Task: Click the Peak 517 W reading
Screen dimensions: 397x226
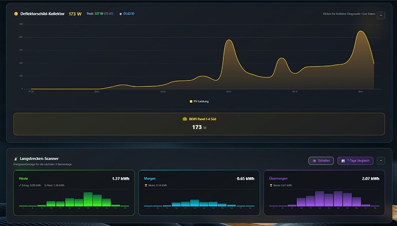Action: tap(100, 14)
